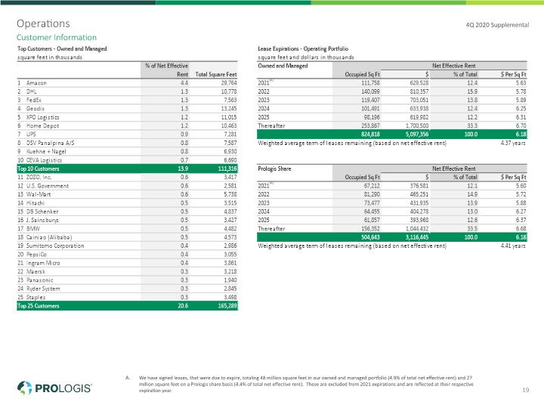
Task: Click '101,491' occupied sq ft for 2024
Action: coord(370,109)
